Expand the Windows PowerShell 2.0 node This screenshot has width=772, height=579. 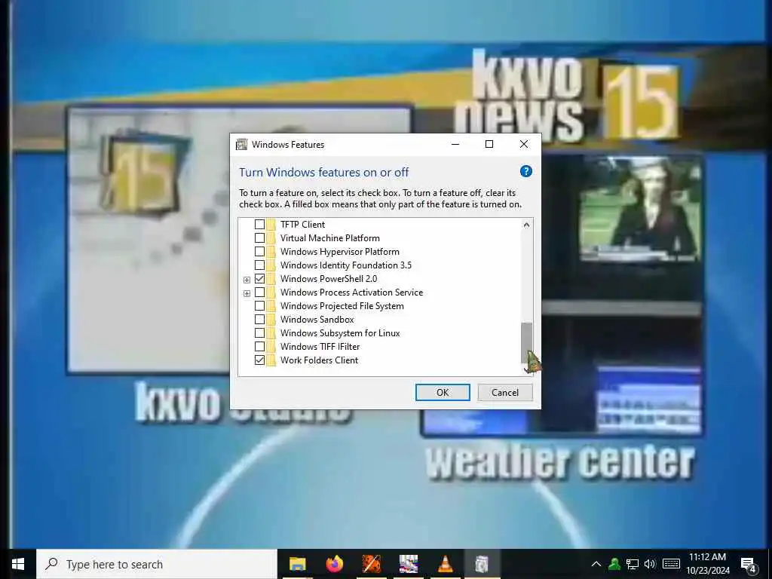(247, 280)
